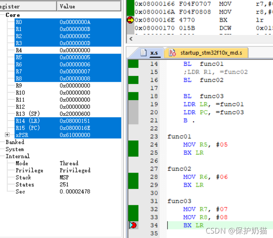Image resolution: width=273 pixels, height=238 pixels.
Task: Select the R2 register row
Action: [68, 36]
